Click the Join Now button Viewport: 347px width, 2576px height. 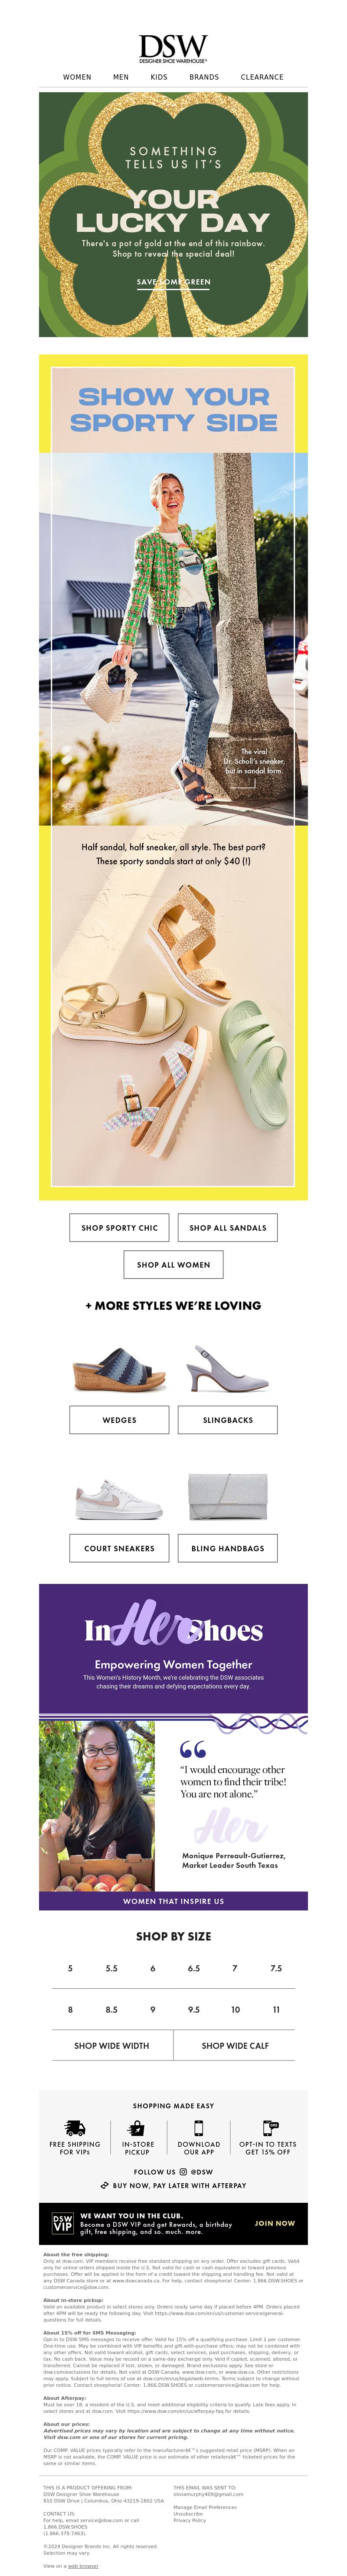tap(274, 2223)
